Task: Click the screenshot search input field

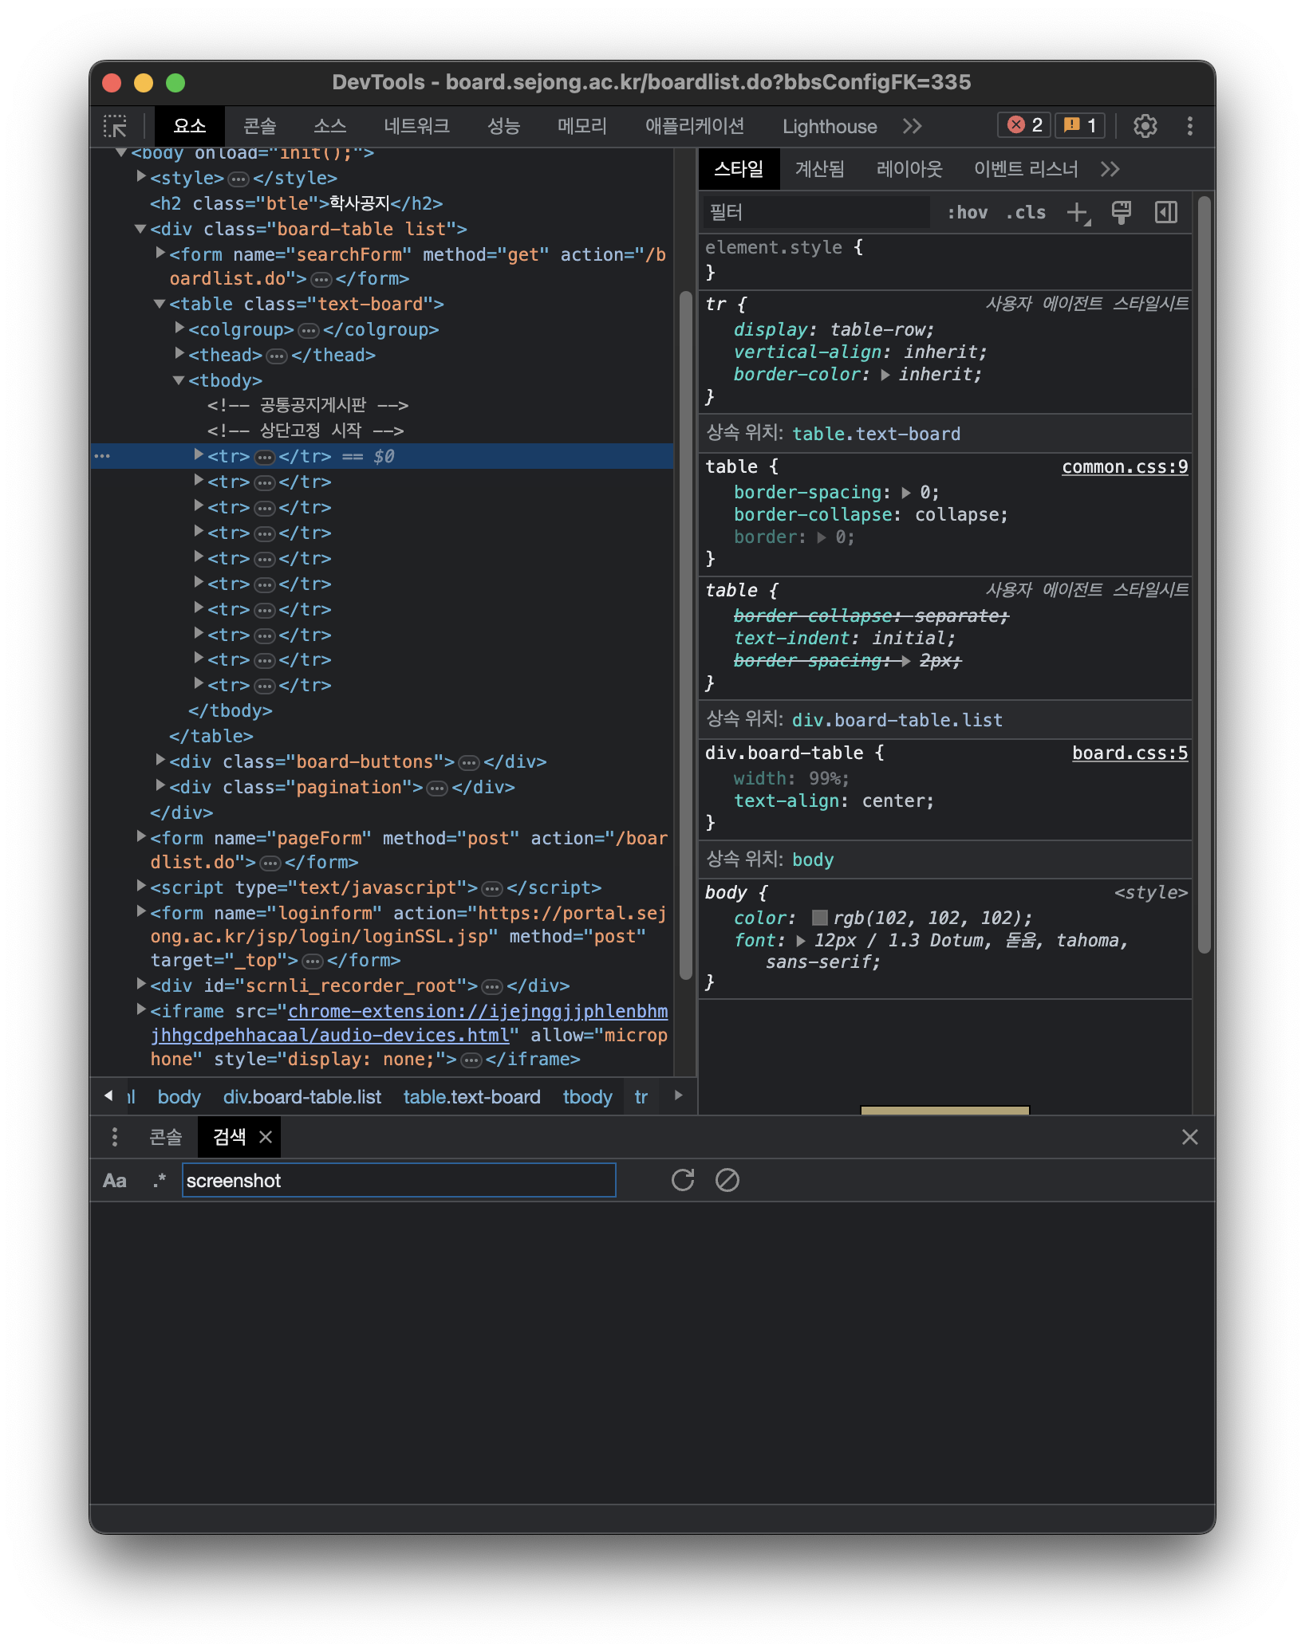Action: click(399, 1181)
